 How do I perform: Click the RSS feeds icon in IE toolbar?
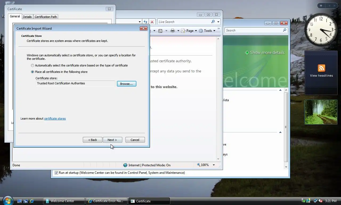point(160,31)
